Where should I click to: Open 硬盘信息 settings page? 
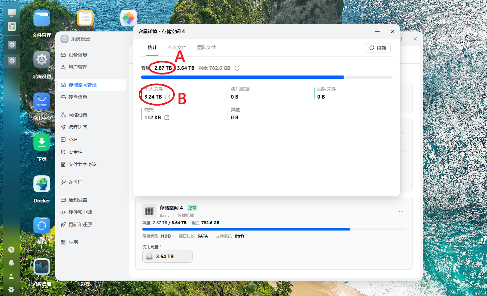92,97
